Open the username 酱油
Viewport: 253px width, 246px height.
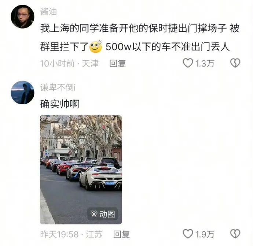click(x=48, y=12)
